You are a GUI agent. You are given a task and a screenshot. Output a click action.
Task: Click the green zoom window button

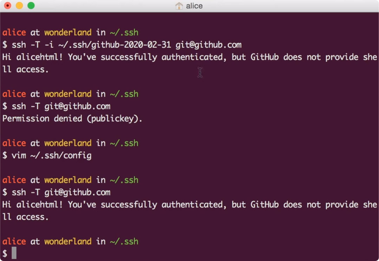click(x=31, y=6)
